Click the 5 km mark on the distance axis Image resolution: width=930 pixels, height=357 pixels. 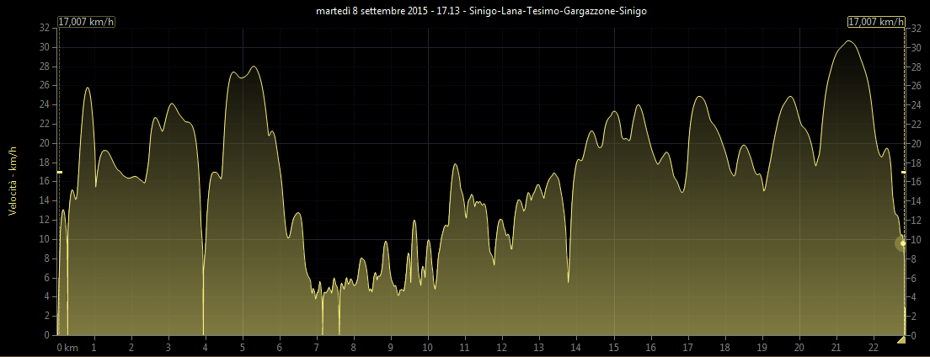pos(243,347)
